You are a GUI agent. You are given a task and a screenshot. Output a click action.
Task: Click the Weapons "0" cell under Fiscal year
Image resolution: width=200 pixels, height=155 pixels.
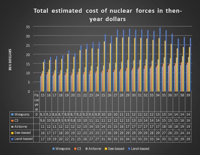tap(37, 114)
